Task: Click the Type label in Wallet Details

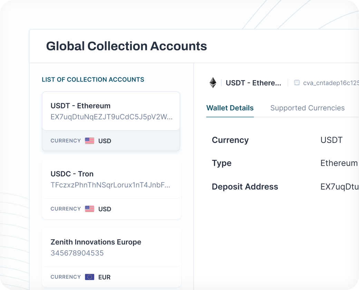Action: pos(222,163)
